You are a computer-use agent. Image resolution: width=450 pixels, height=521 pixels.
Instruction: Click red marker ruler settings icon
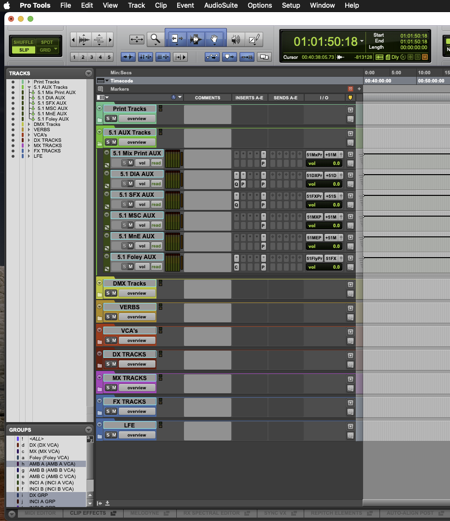350,89
